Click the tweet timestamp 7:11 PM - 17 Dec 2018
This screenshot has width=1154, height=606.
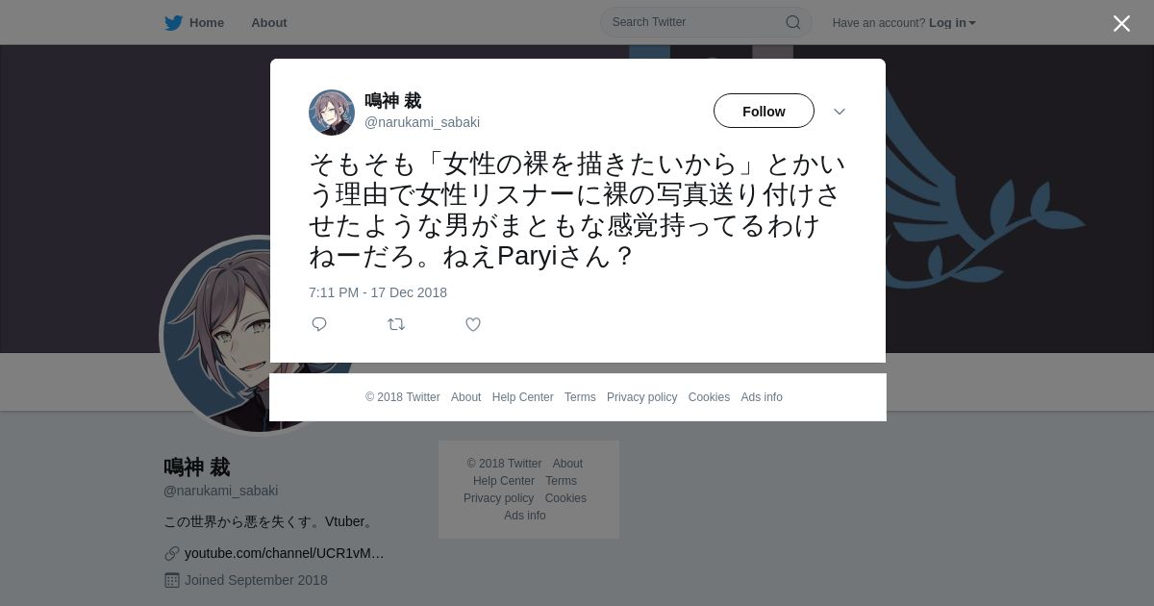[x=378, y=292]
